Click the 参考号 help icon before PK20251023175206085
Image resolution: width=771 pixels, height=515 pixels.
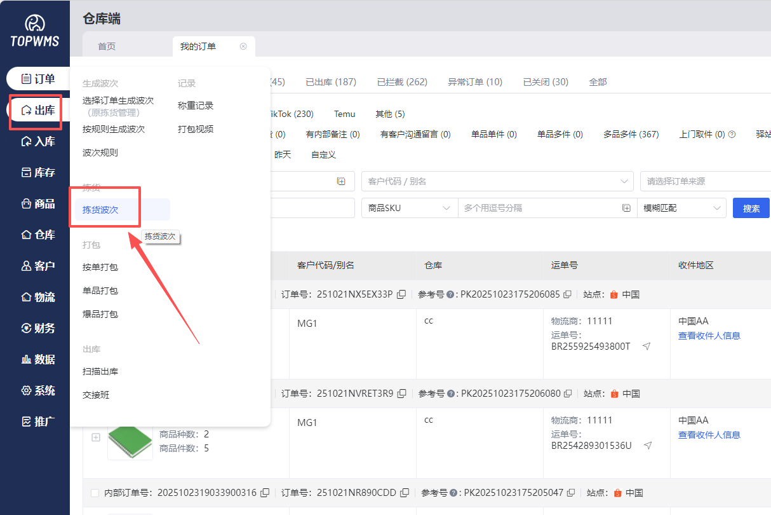point(450,294)
